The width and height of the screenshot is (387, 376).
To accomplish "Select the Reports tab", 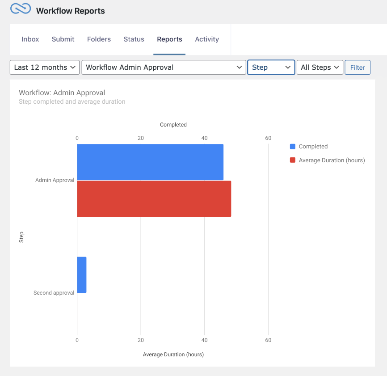I will [169, 39].
